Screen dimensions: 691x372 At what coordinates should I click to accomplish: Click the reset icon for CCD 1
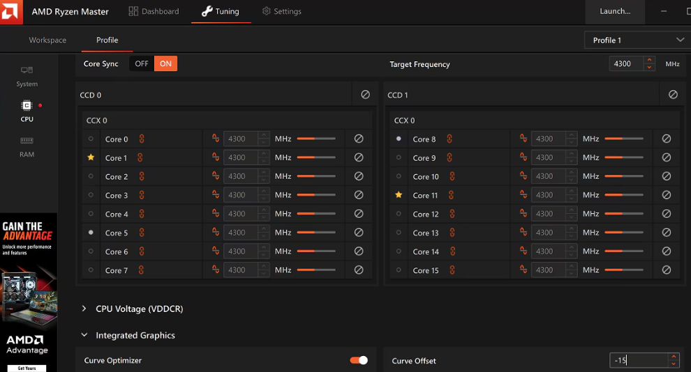(x=673, y=95)
